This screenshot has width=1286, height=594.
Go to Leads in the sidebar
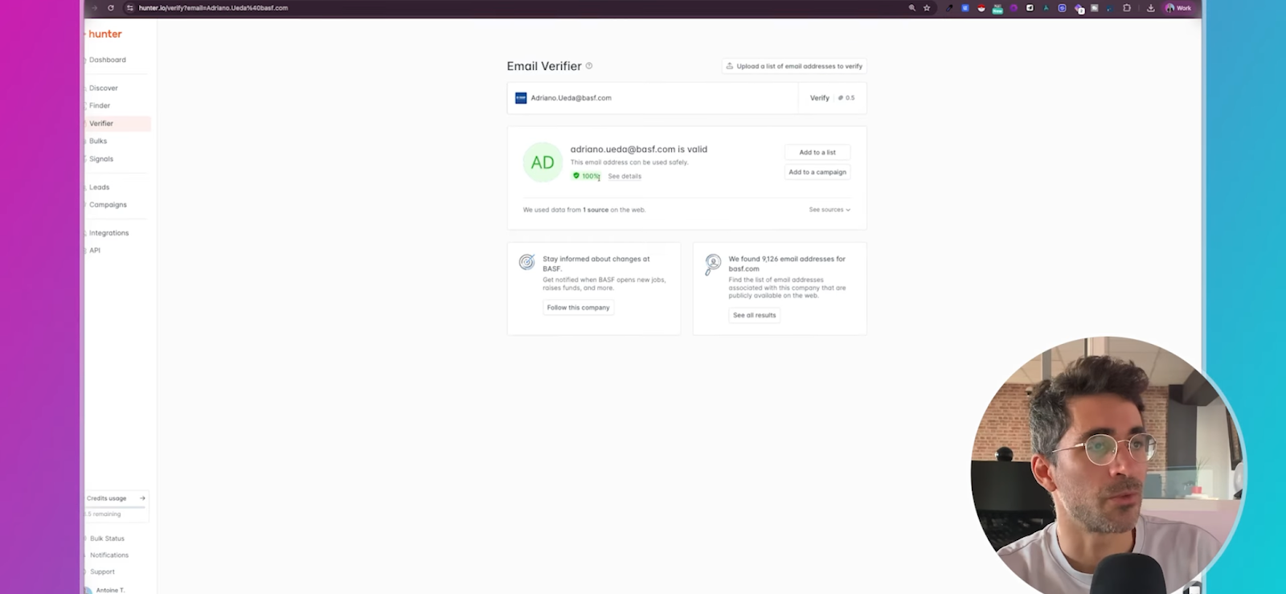pos(100,186)
